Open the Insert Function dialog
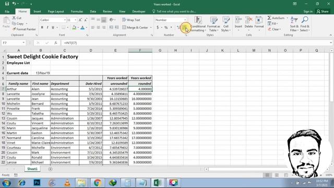334x188 pixels. point(56,43)
